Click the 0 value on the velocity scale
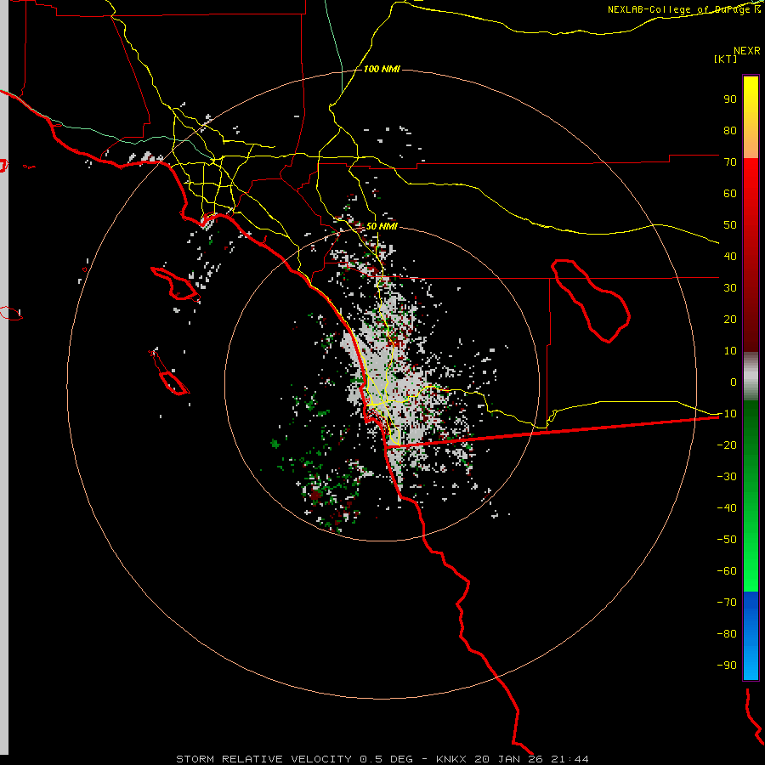 point(734,382)
